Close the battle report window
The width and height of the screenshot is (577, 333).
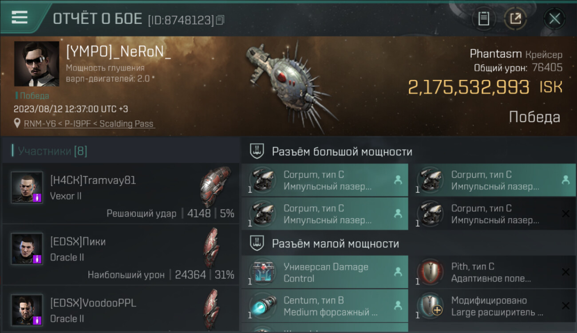[554, 19]
